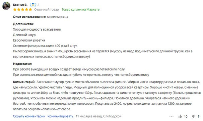The height and width of the screenshot is (121, 203).
Task: Click the Отличный товар rating label
Action: point(46,10)
